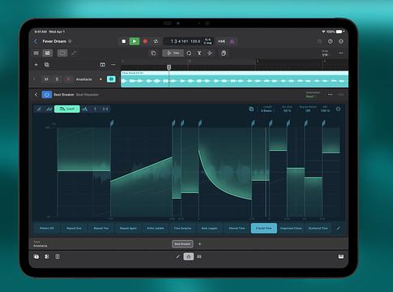Select the highlighted green mode button
This screenshot has height=292, width=393.
point(67,109)
